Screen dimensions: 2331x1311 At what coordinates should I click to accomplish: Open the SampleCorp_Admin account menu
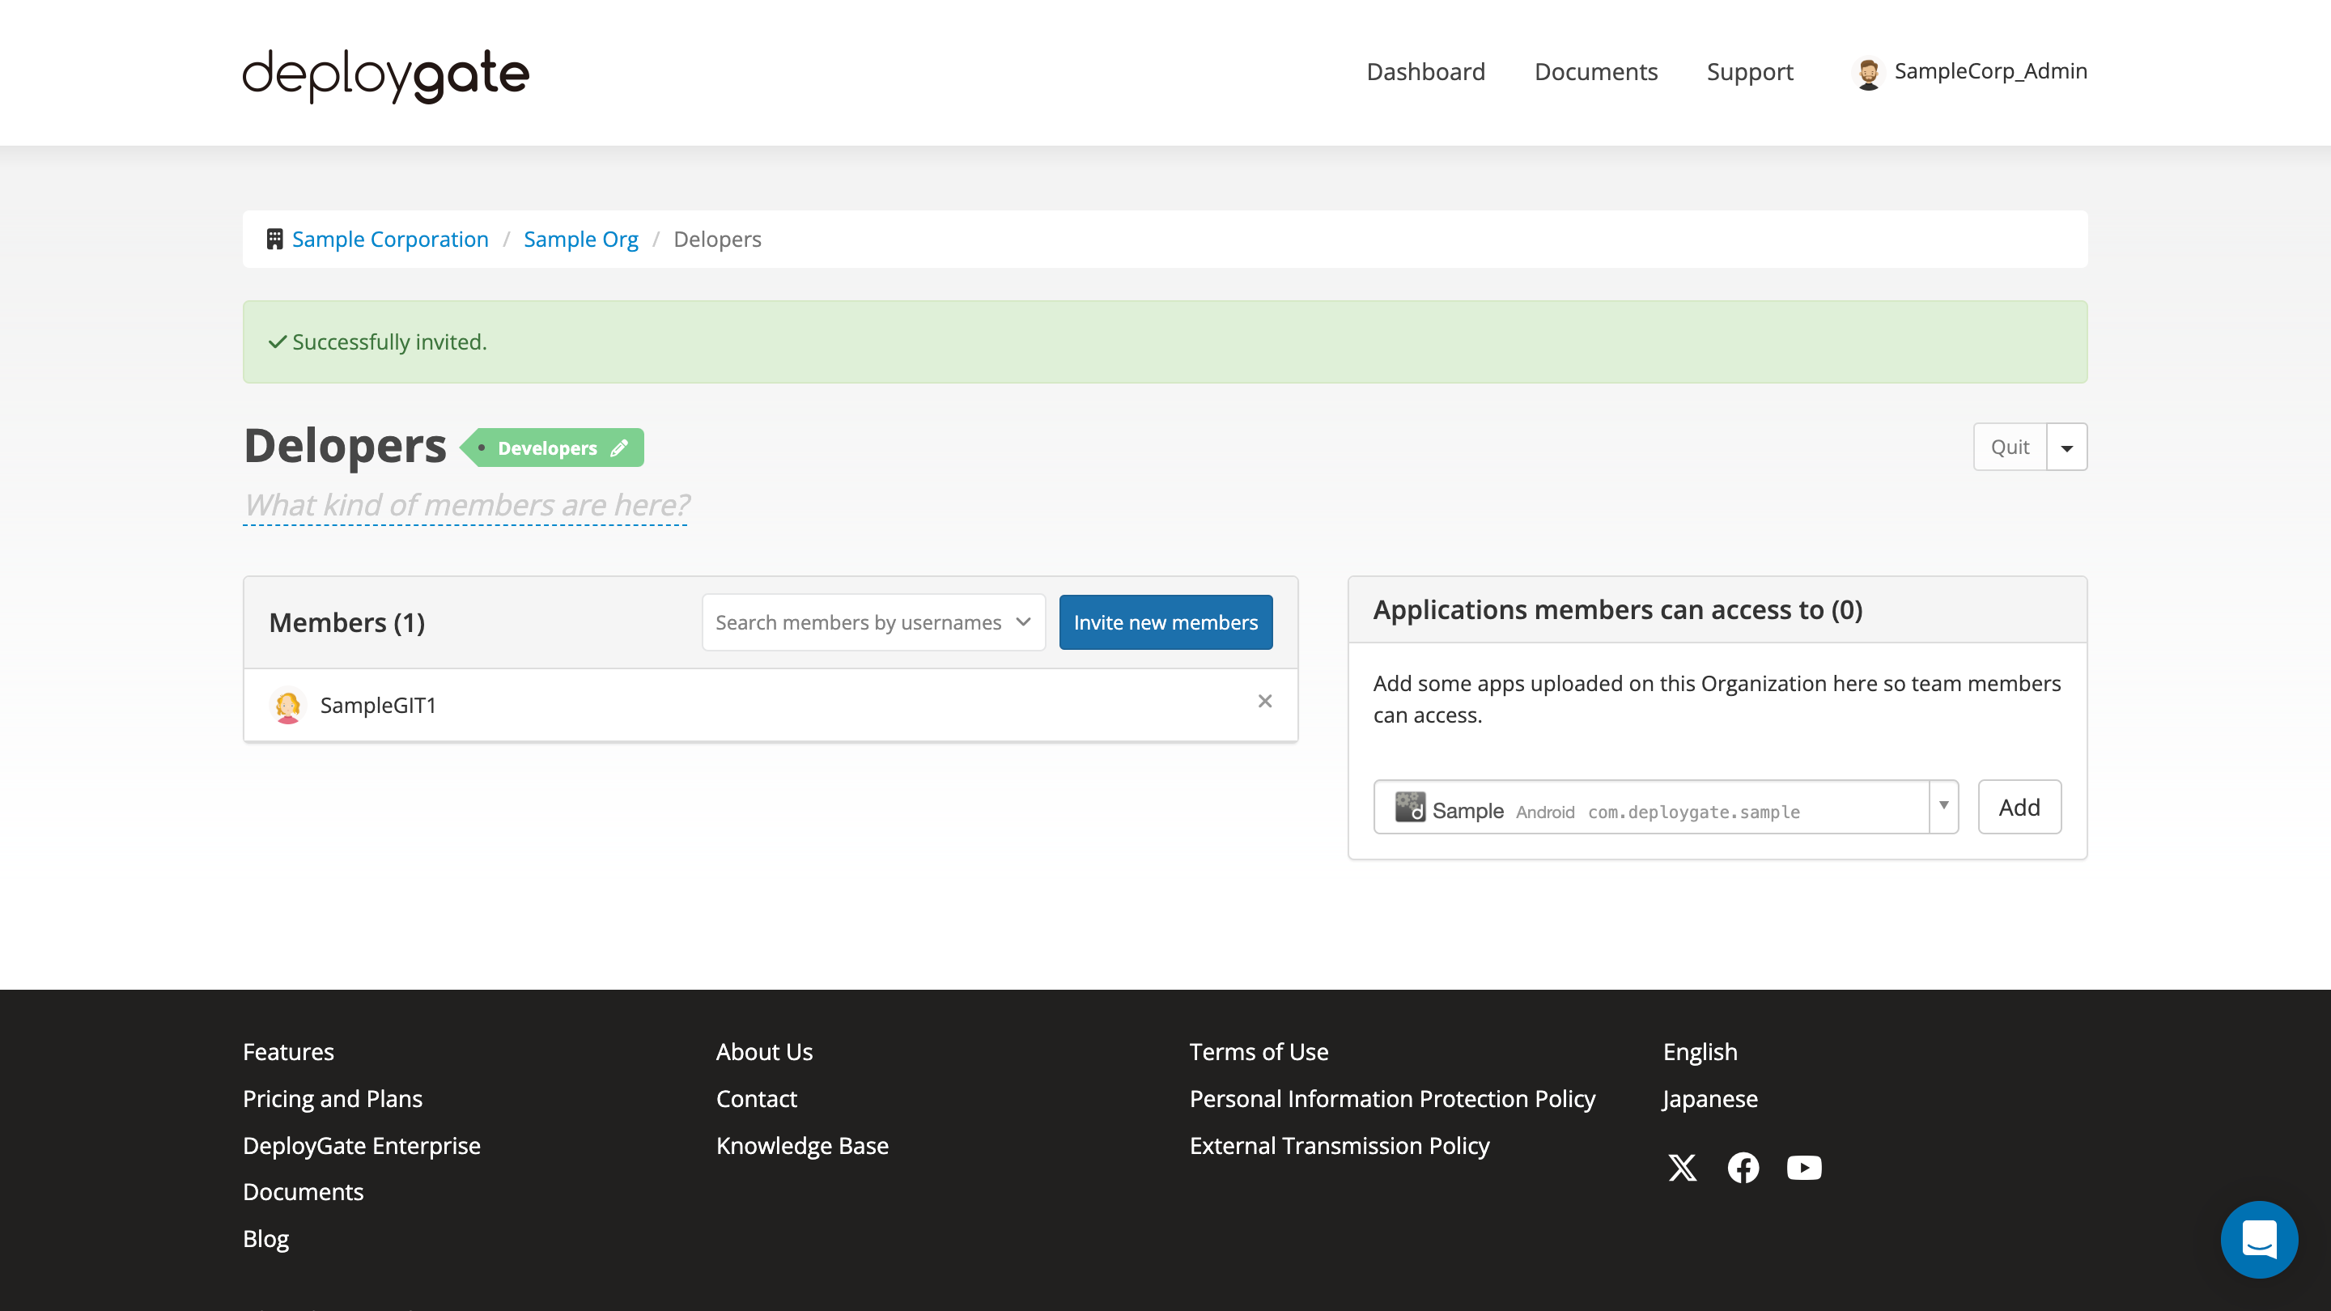[x=1971, y=71]
